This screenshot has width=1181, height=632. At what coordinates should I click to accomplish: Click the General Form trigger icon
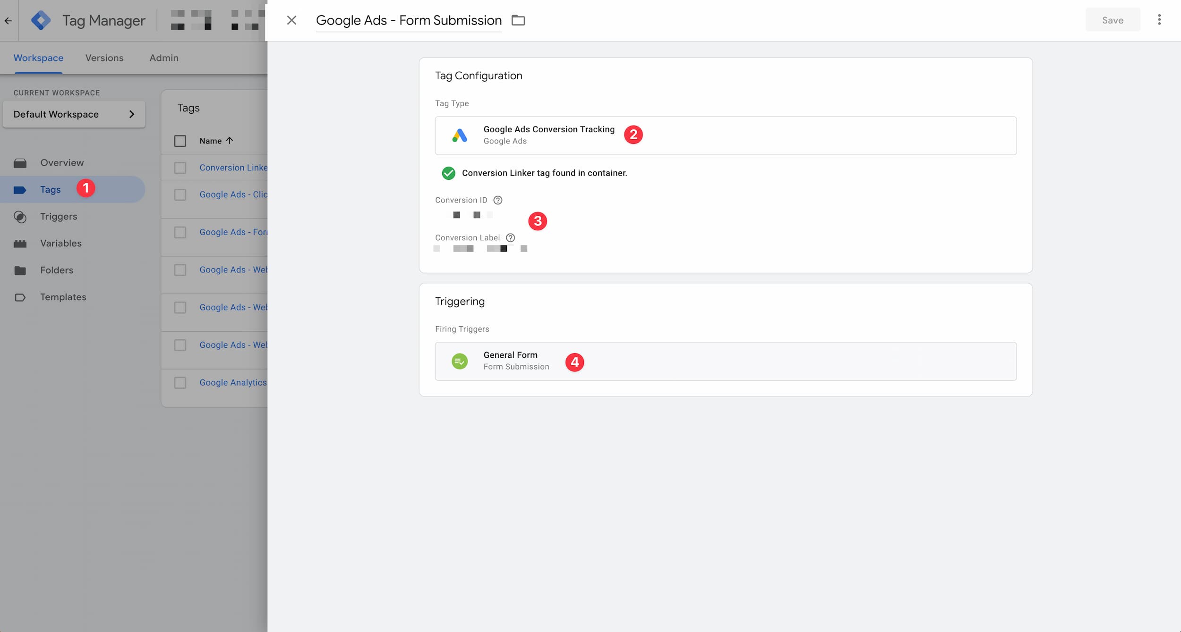(460, 361)
